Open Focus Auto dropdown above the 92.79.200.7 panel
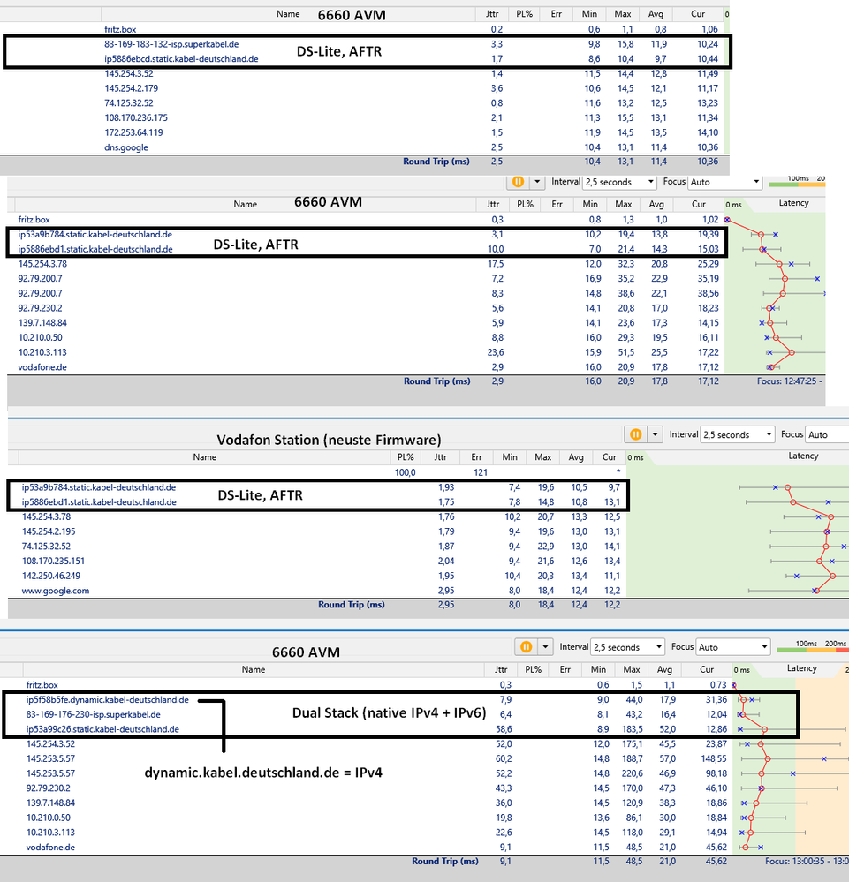 coord(724,182)
